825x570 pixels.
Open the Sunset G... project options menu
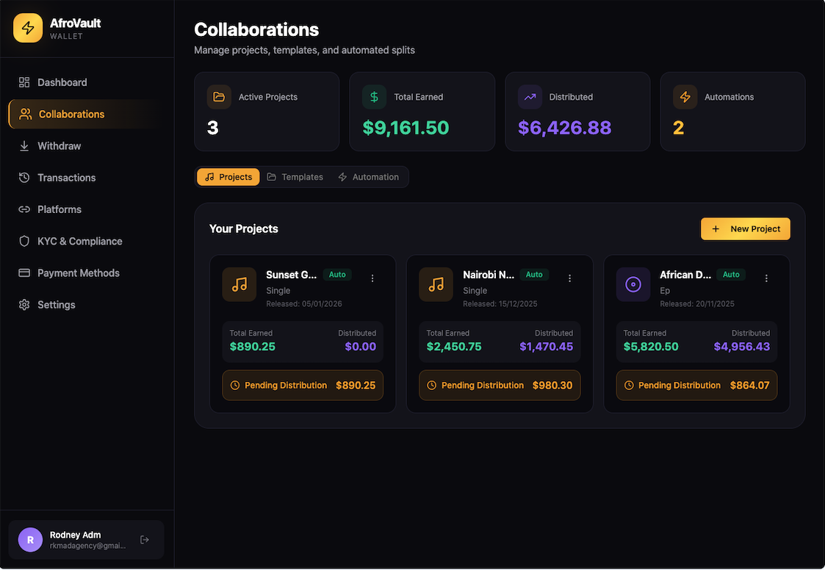coord(372,278)
